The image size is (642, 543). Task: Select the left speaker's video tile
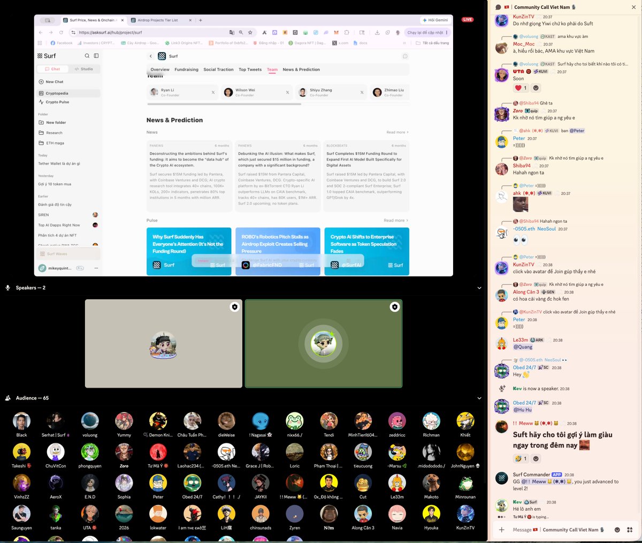[x=163, y=343]
